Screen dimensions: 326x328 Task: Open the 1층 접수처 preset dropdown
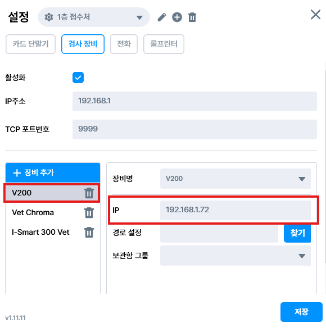94,17
